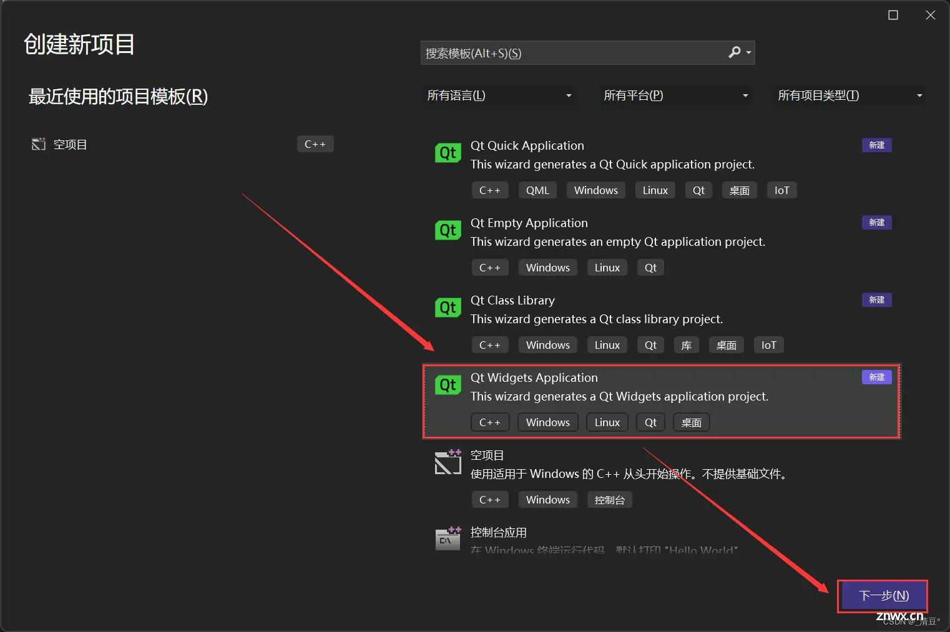Click the Qt Empty Application template icon
The image size is (950, 632).
[448, 230]
